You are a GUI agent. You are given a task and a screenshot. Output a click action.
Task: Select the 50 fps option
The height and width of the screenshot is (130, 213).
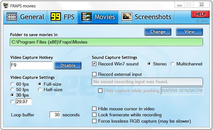coord(12,89)
